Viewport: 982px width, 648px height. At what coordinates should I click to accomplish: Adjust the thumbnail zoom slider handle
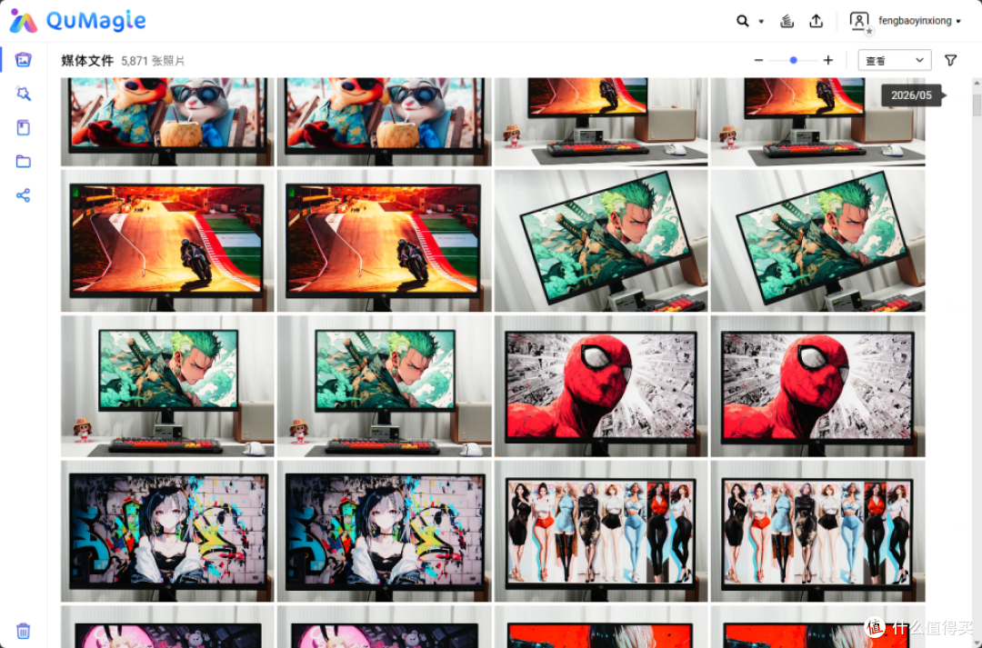coord(794,60)
